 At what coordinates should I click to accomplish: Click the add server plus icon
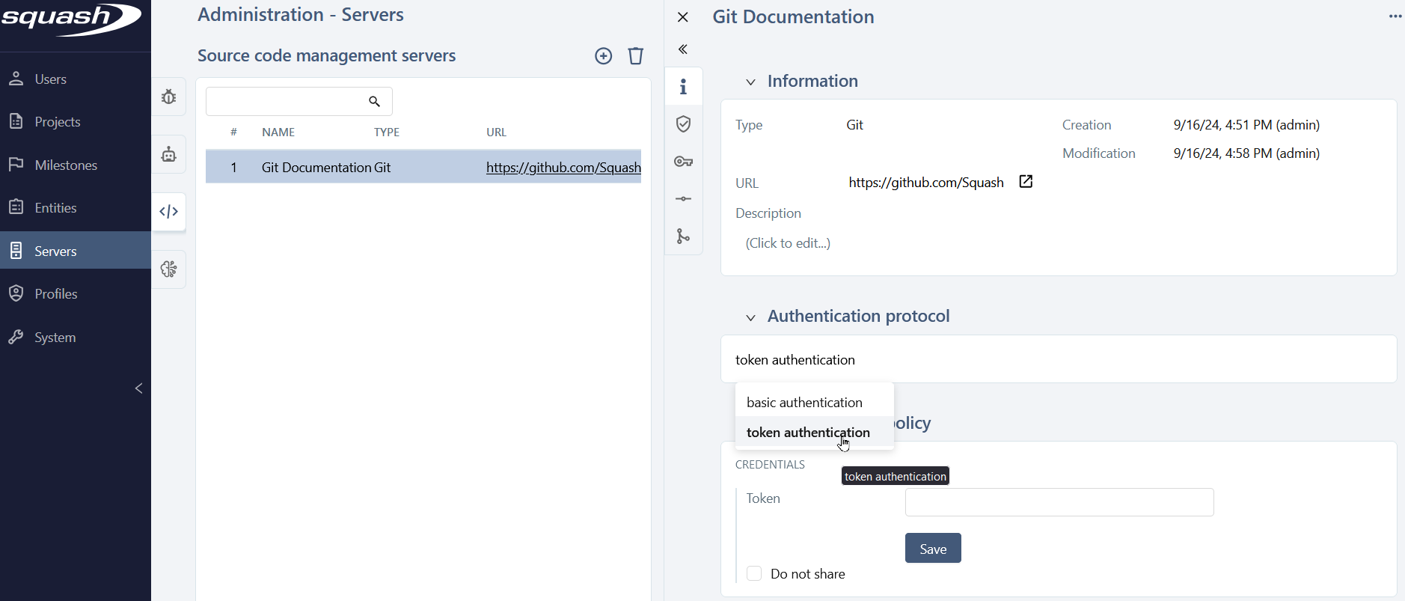603,56
